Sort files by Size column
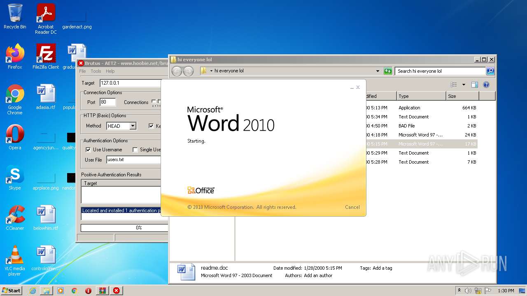The height and width of the screenshot is (296, 527). pyautogui.click(x=462, y=96)
